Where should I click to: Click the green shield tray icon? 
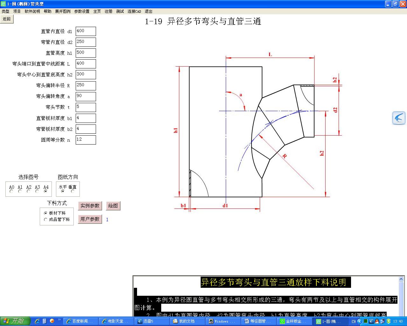click(x=388, y=321)
